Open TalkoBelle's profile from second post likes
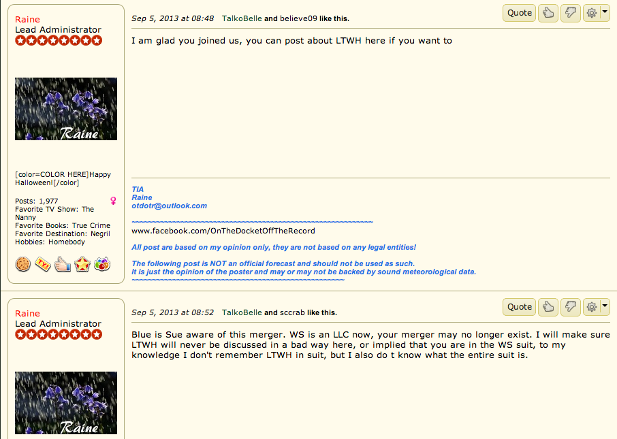Image resolution: width=617 pixels, height=439 pixels. (x=242, y=312)
